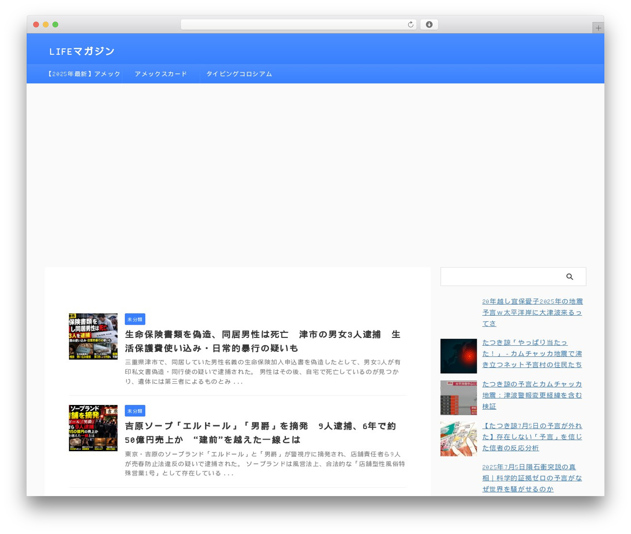Click the browser address bar

pos(298,25)
